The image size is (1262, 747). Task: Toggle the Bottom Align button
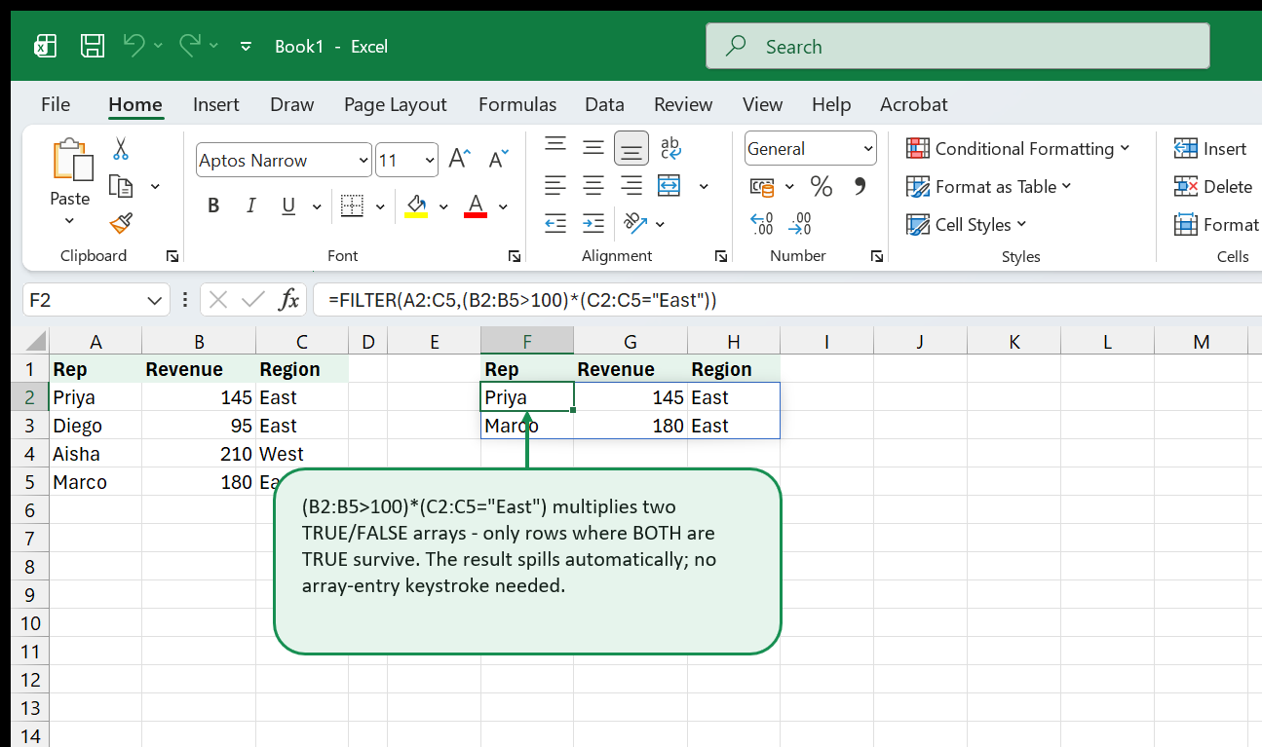pos(631,148)
